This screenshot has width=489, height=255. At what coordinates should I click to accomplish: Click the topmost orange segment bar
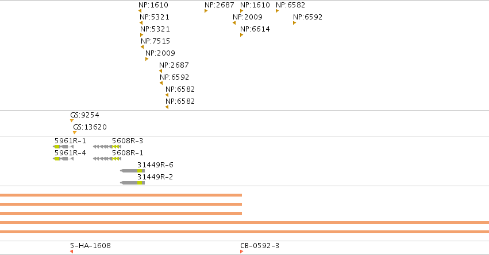(121, 195)
